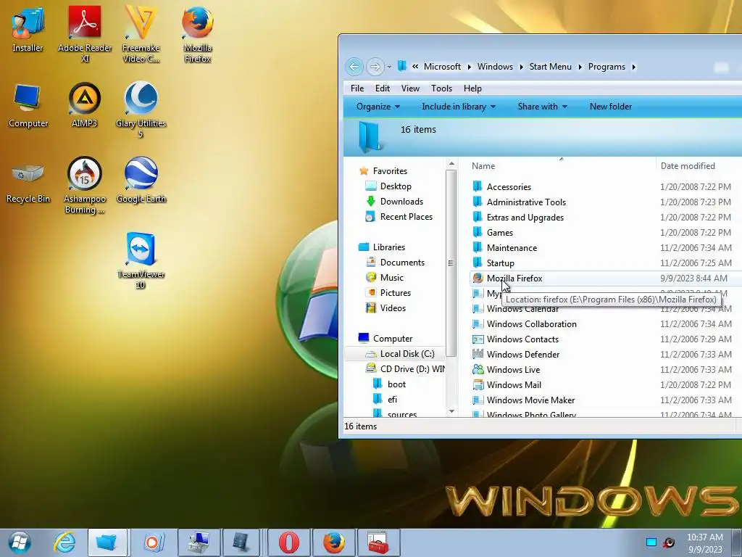Screen dimensions: 742x557
Task: Select the Windows Mail entry
Action: (x=514, y=385)
